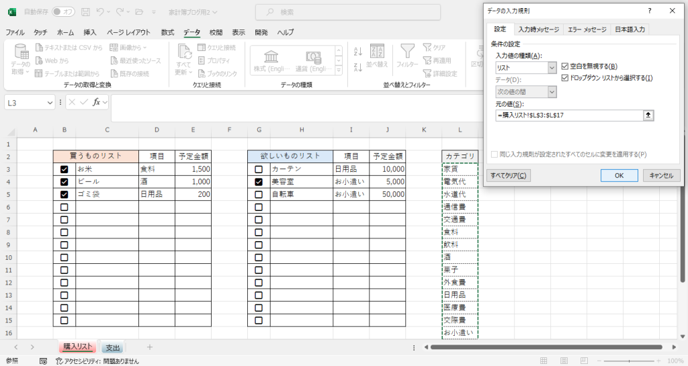Click the undo arrow in title bar
Viewport: 688px width, 366px height.
click(100, 12)
